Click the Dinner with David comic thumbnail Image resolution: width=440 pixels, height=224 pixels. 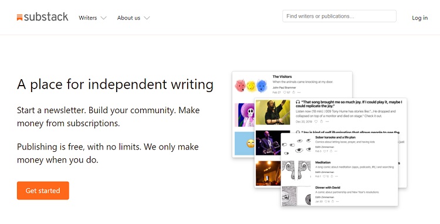pyautogui.click(x=297, y=195)
